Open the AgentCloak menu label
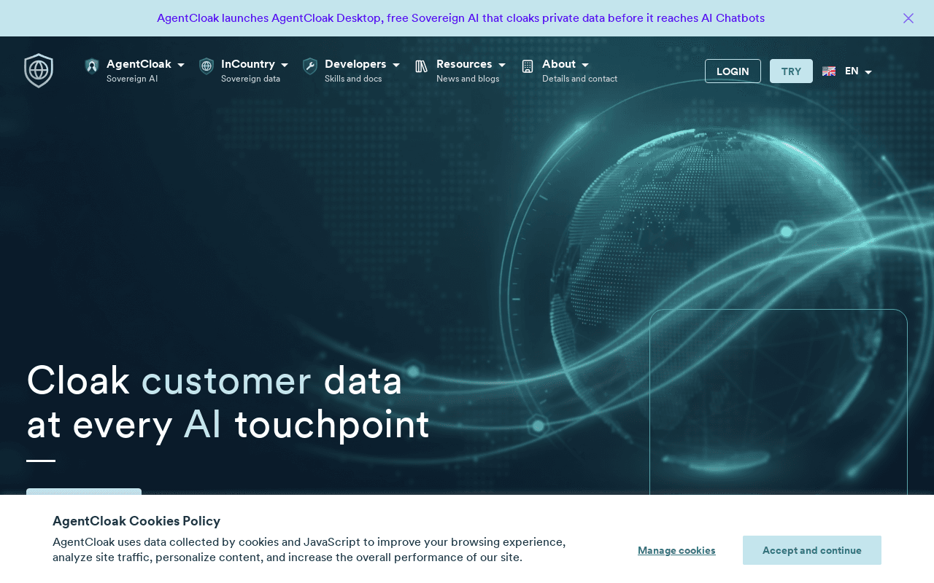This screenshot has height=583, width=934. tap(139, 64)
